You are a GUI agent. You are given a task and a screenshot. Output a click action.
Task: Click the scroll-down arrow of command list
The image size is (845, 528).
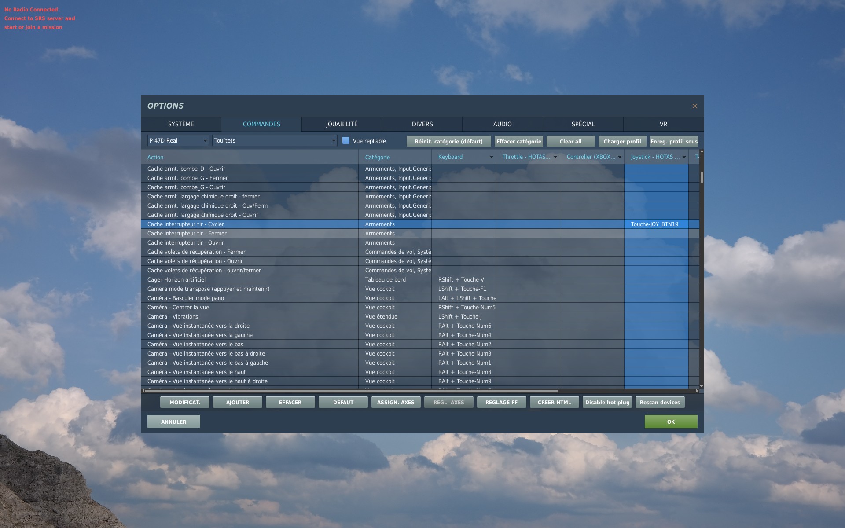click(x=702, y=386)
